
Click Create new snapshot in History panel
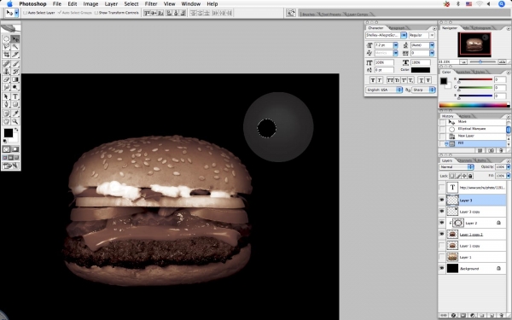491,150
